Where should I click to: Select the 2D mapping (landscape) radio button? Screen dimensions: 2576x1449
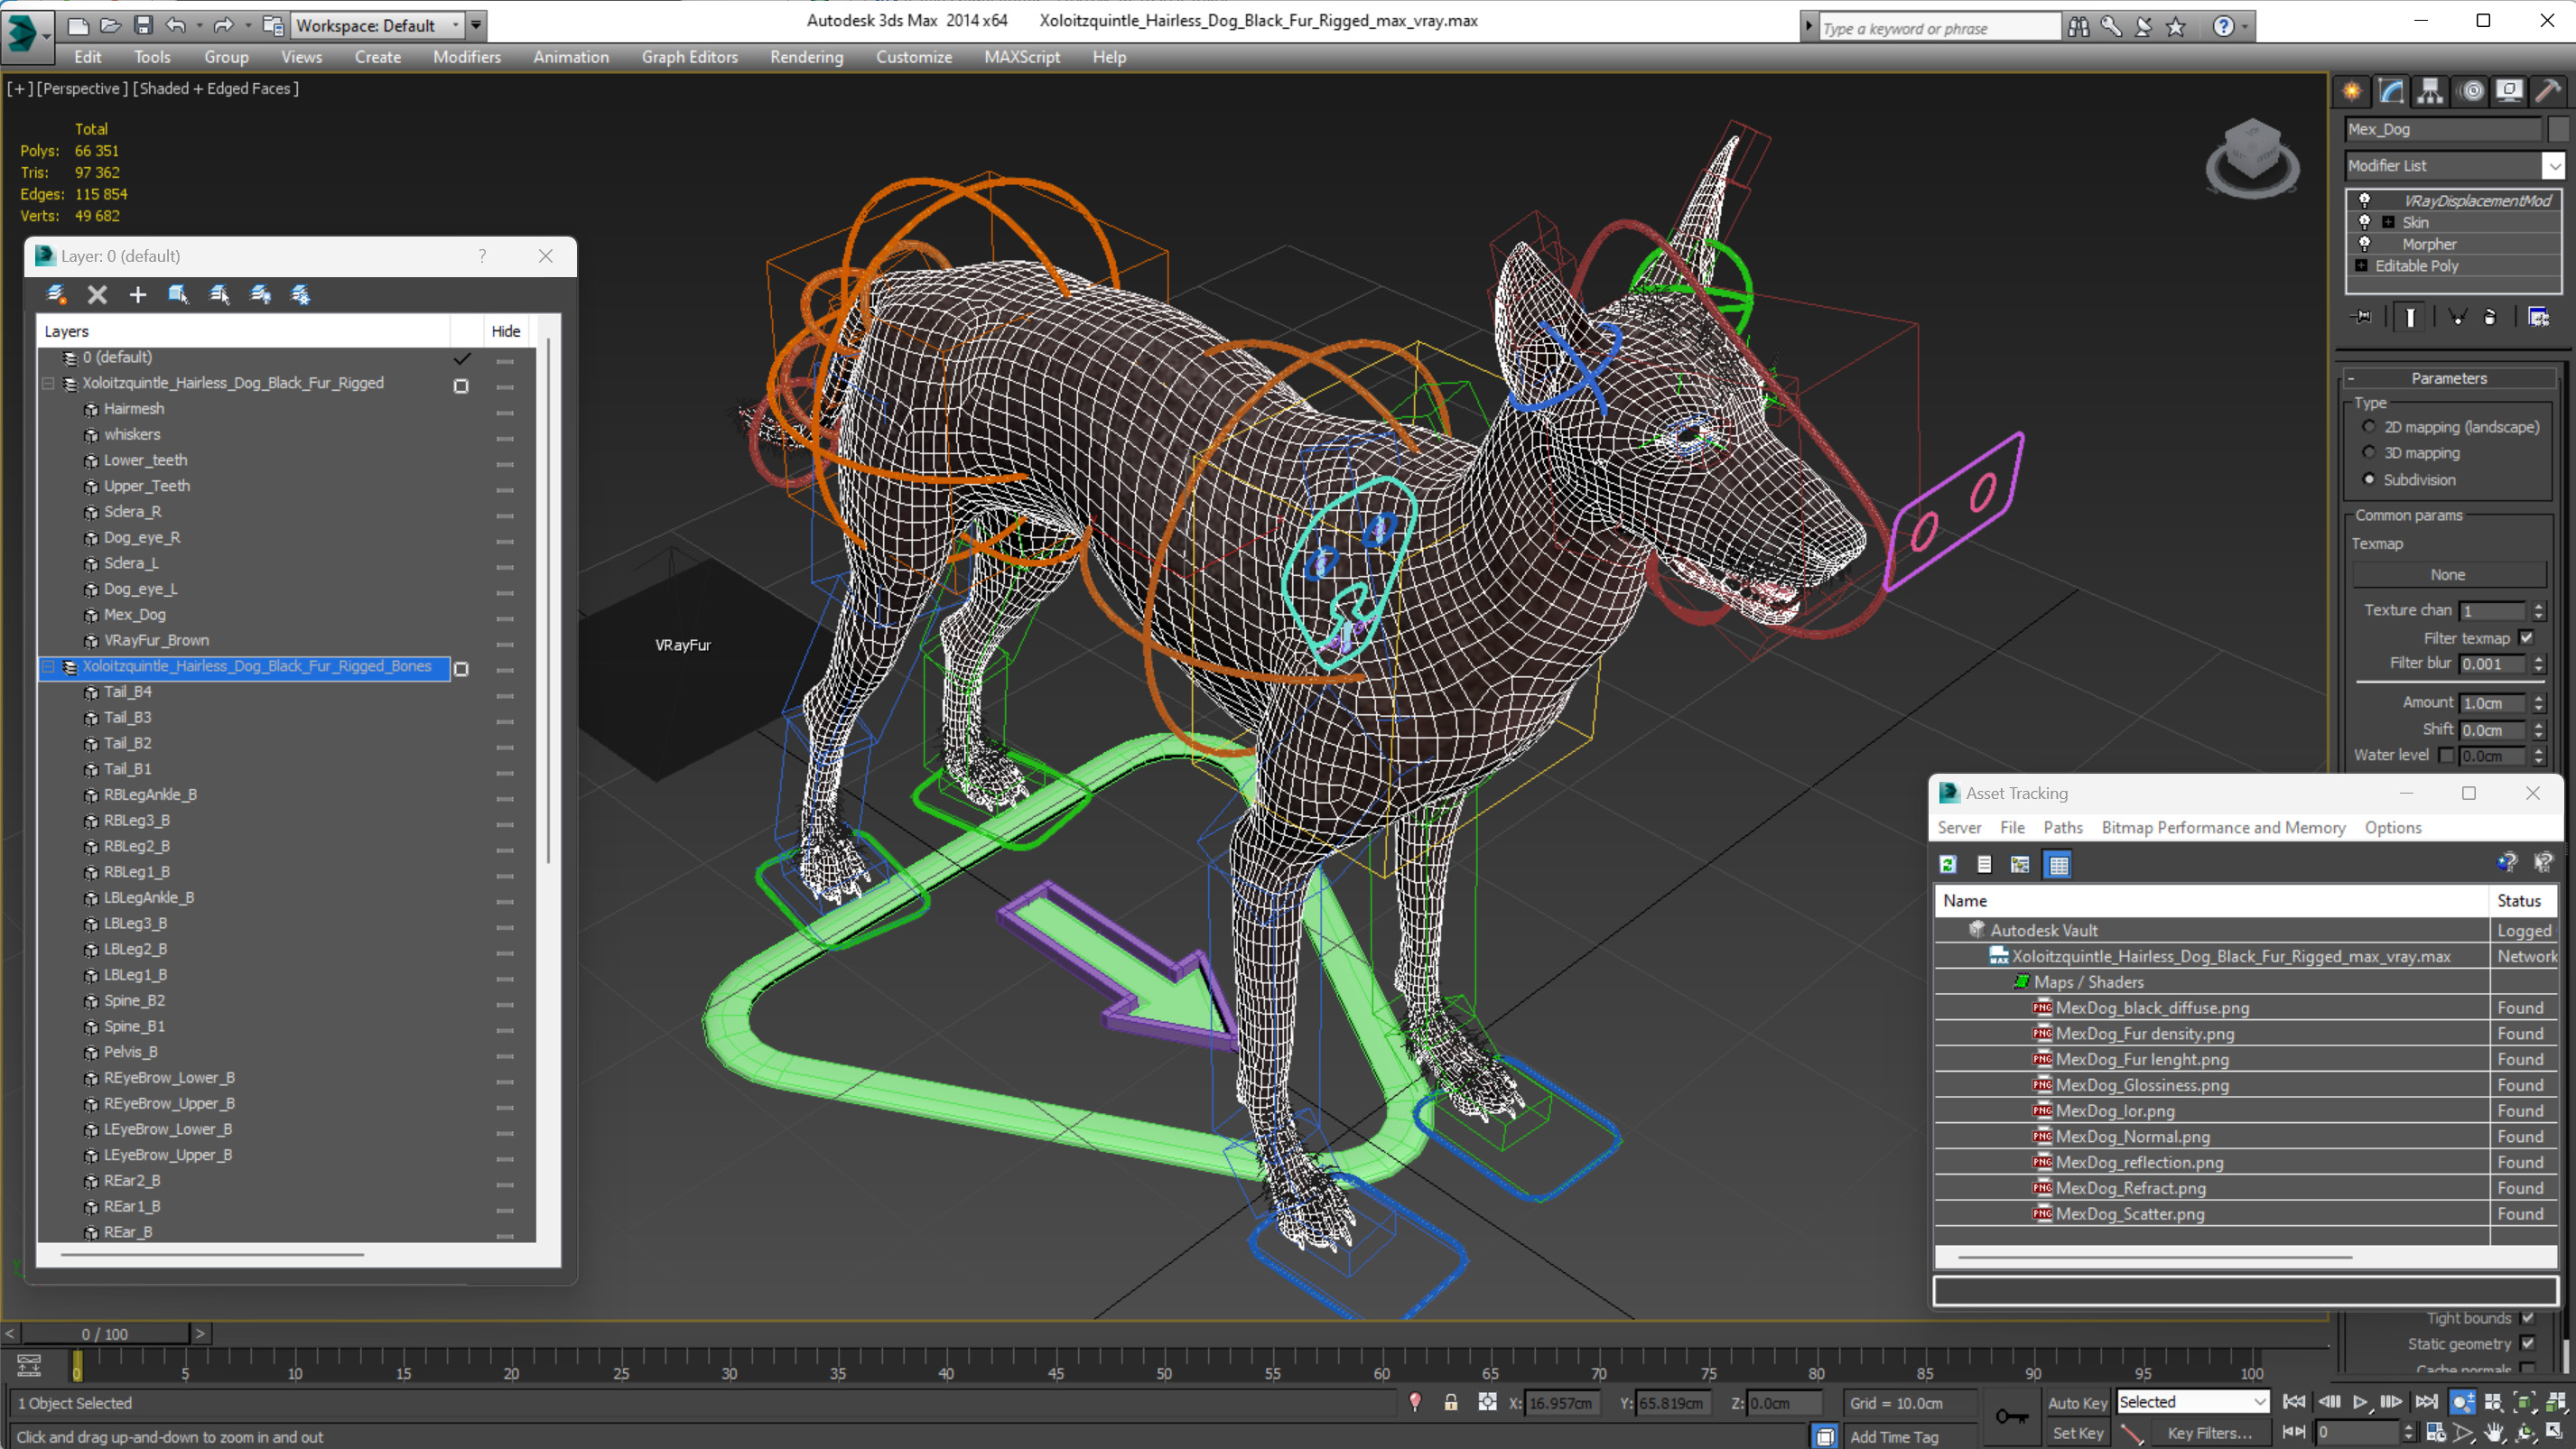pyautogui.click(x=2369, y=427)
